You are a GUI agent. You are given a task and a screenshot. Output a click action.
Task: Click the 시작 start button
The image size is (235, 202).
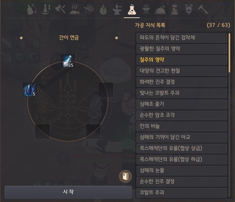click(68, 192)
